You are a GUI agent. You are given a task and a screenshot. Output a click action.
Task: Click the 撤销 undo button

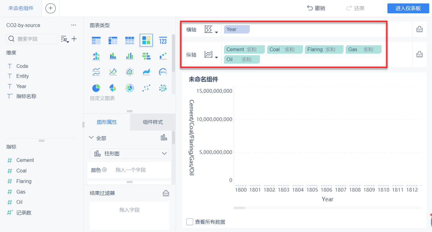(x=316, y=8)
